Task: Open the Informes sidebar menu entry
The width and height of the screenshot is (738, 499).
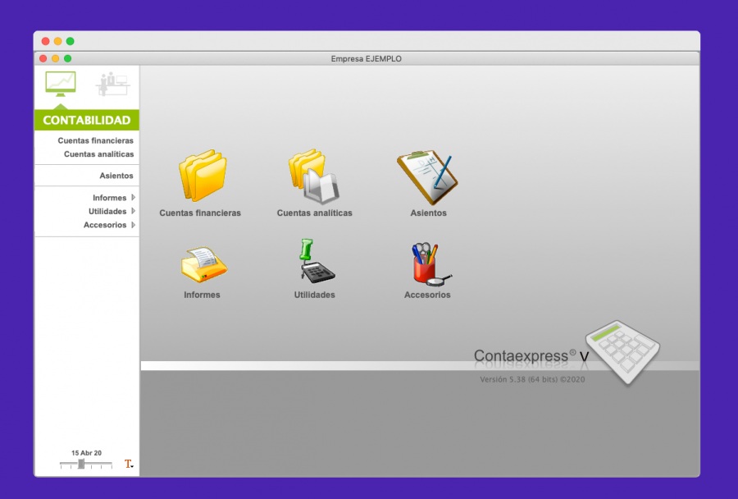Action: click(109, 198)
